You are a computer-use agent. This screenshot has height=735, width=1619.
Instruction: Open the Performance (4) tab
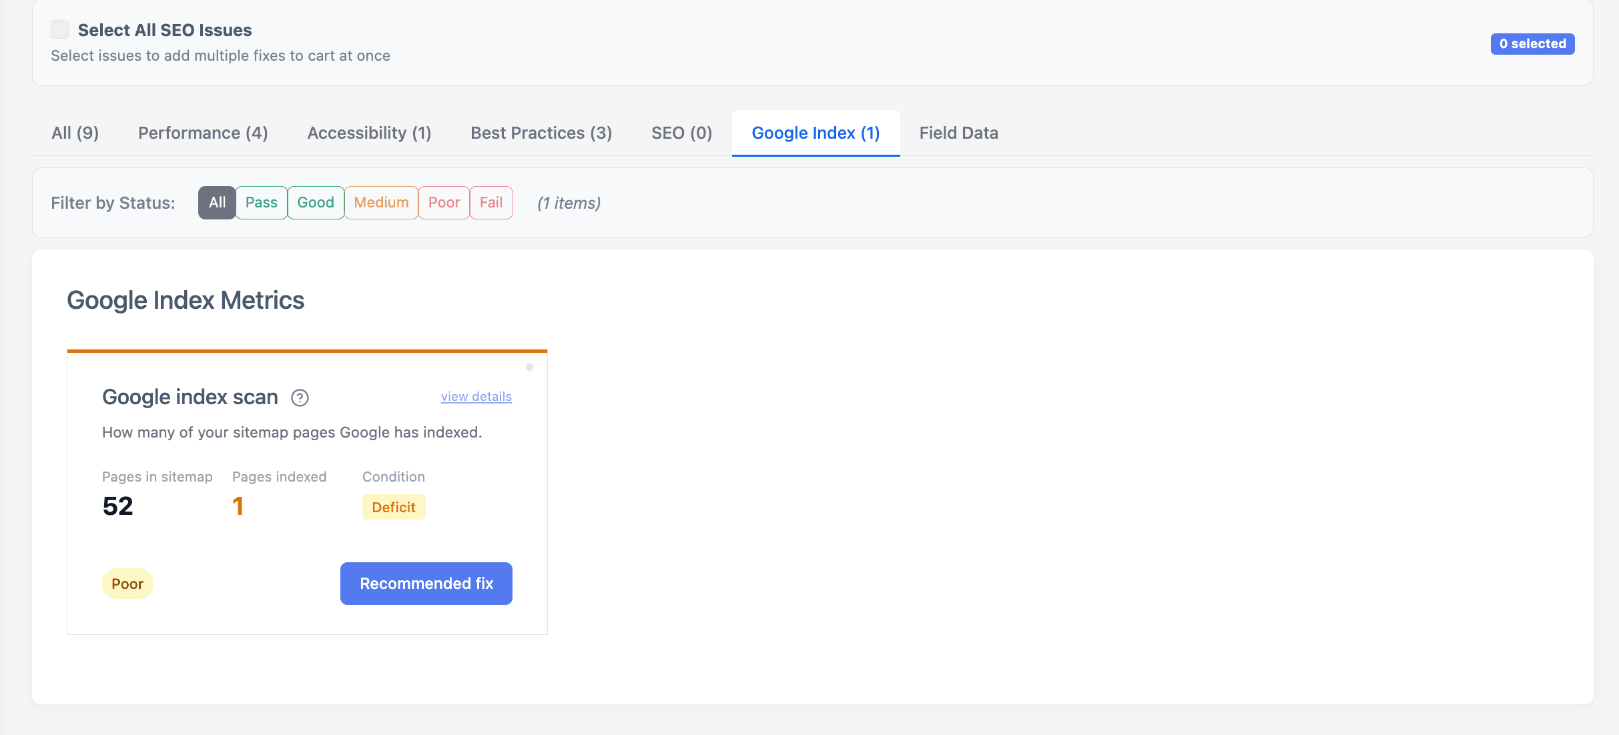coord(203,133)
